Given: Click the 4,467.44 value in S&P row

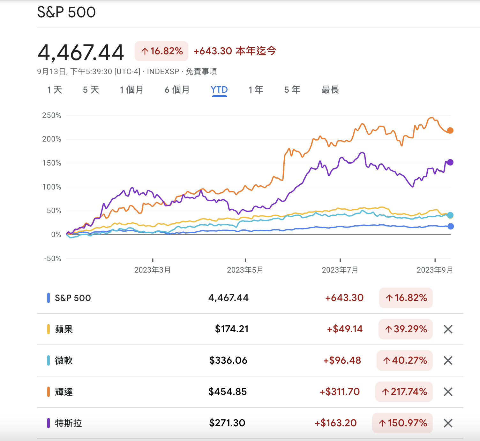Looking at the screenshot, I should pyautogui.click(x=229, y=298).
